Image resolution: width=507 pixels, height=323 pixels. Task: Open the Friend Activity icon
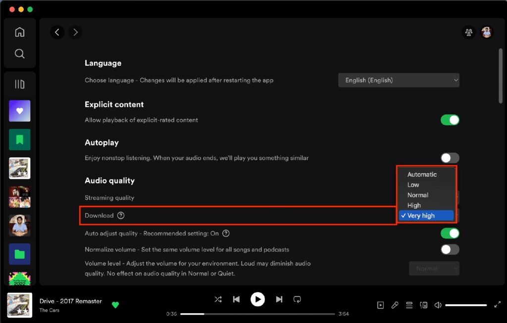(x=468, y=33)
